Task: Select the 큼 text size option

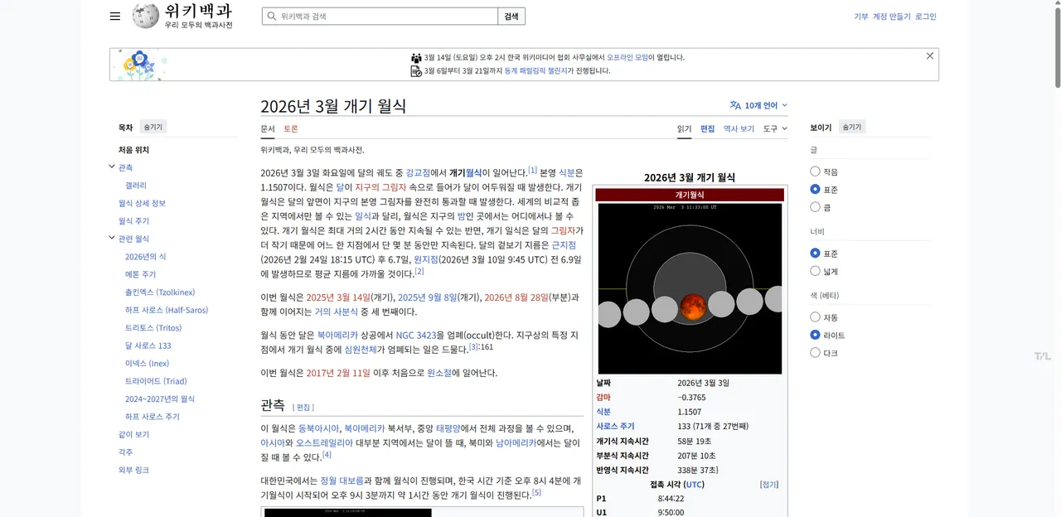Action: coord(815,207)
